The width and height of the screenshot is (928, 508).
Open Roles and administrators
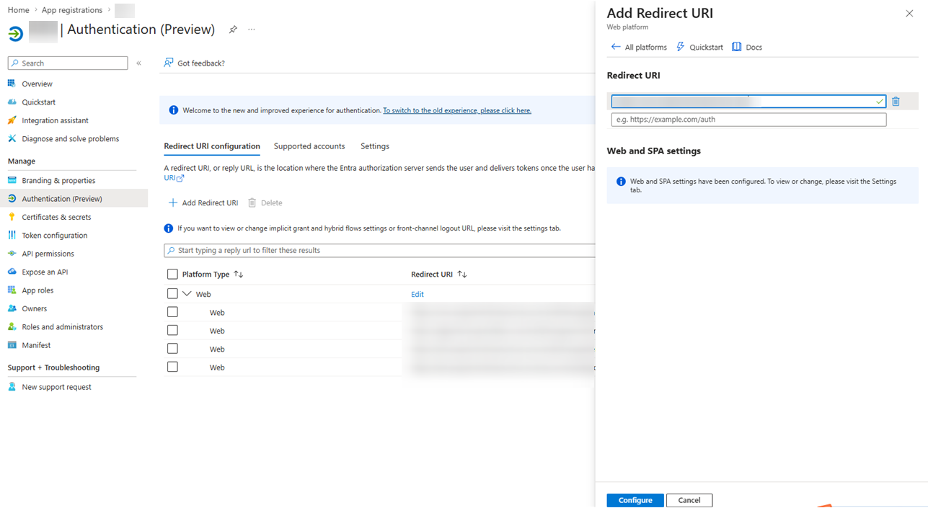pos(62,327)
